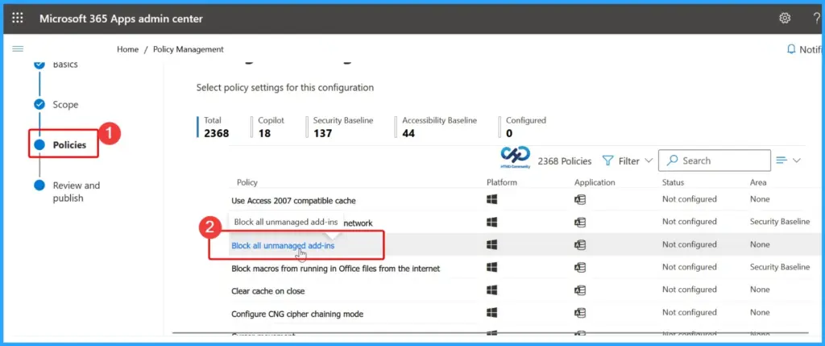Open Use Access 2007 compatible cache policy
Screen dimensions: 825x346
point(293,201)
